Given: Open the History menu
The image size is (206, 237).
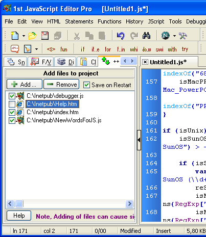Looking at the screenshot, I should [x=134, y=21].
